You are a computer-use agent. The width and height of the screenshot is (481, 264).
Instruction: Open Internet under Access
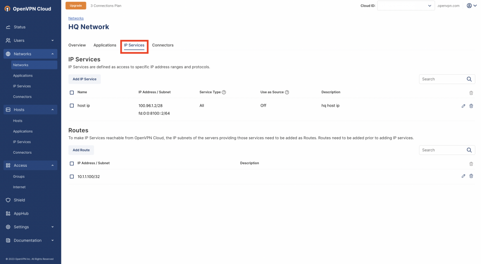(x=19, y=187)
